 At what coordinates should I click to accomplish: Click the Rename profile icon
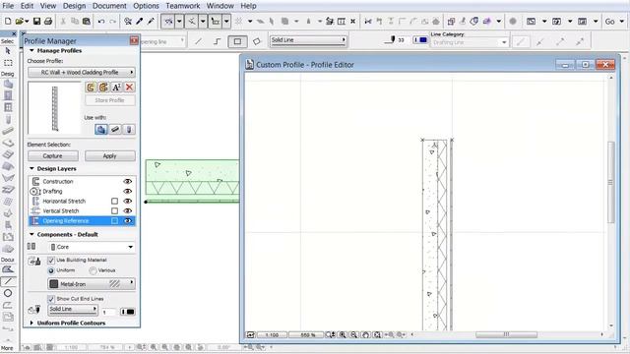[x=116, y=88]
